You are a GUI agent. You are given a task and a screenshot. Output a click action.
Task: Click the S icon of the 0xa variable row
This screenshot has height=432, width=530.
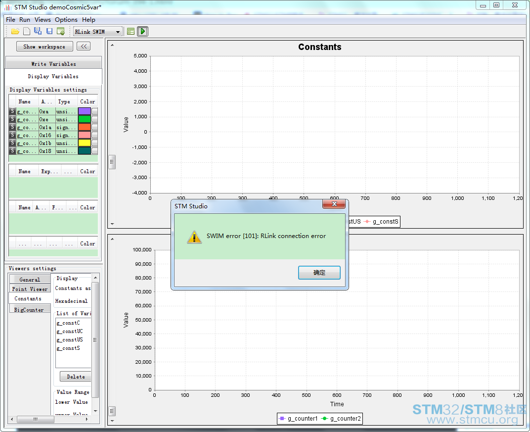tap(12, 111)
